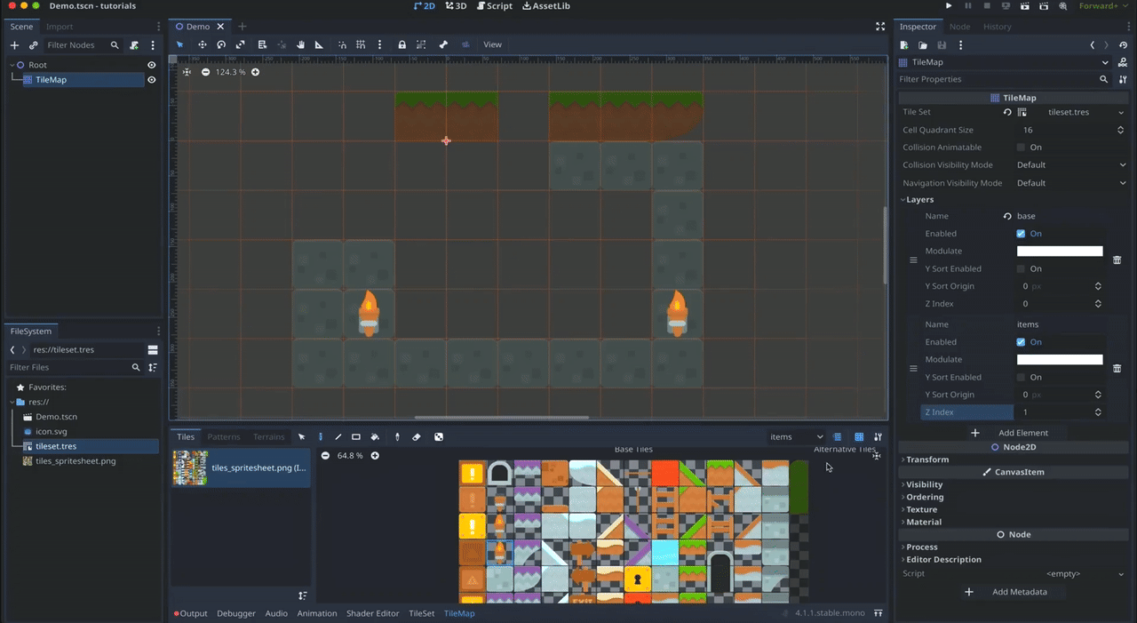This screenshot has width=1137, height=623.
Task: Toggle visibility of Root node
Action: click(x=151, y=65)
